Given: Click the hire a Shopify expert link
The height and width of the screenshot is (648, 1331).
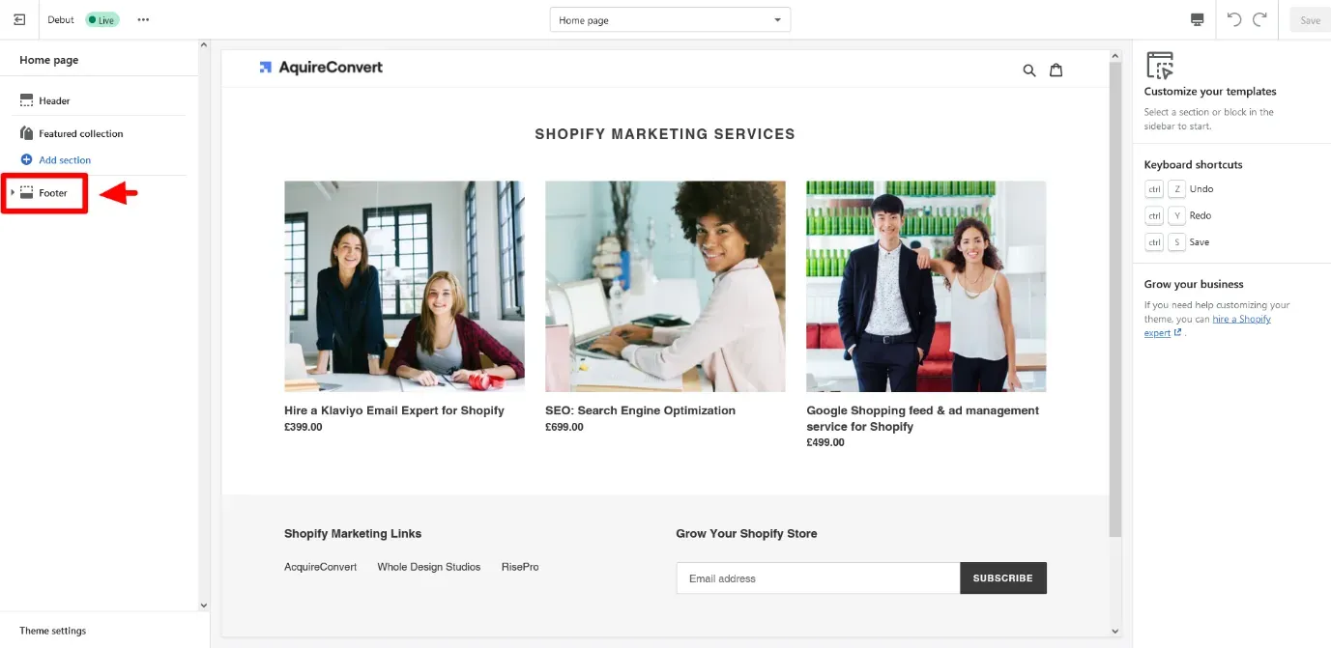Looking at the screenshot, I should point(1241,319).
